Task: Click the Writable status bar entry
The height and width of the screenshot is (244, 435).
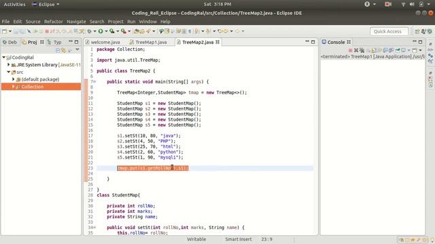Action: pos(196,239)
